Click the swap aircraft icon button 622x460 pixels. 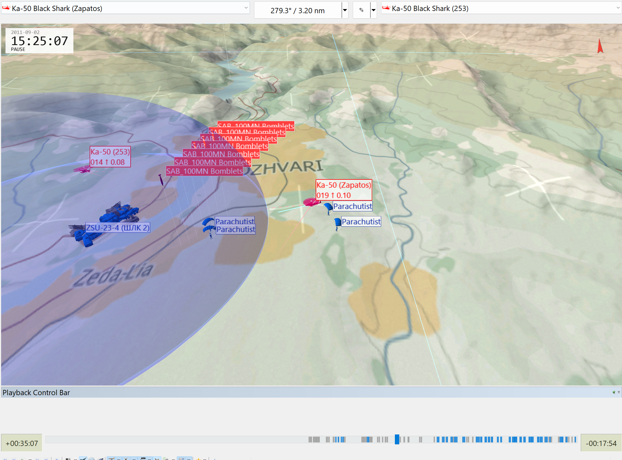coord(361,10)
